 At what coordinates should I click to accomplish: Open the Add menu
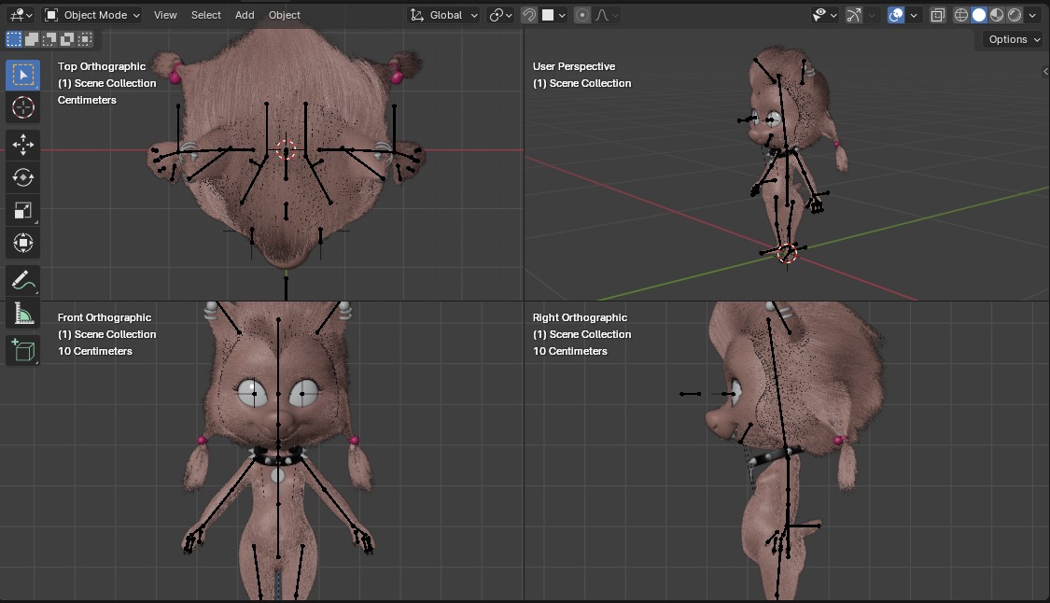tap(245, 15)
